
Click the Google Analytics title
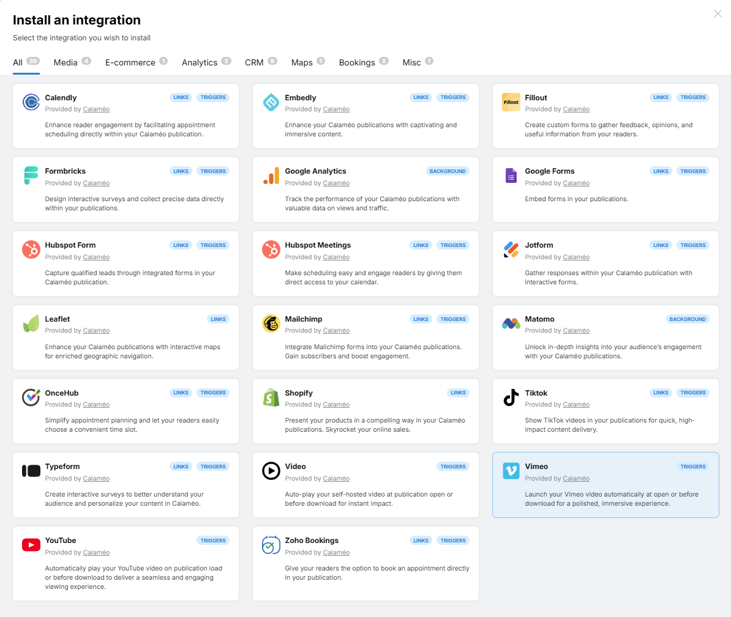click(x=316, y=171)
